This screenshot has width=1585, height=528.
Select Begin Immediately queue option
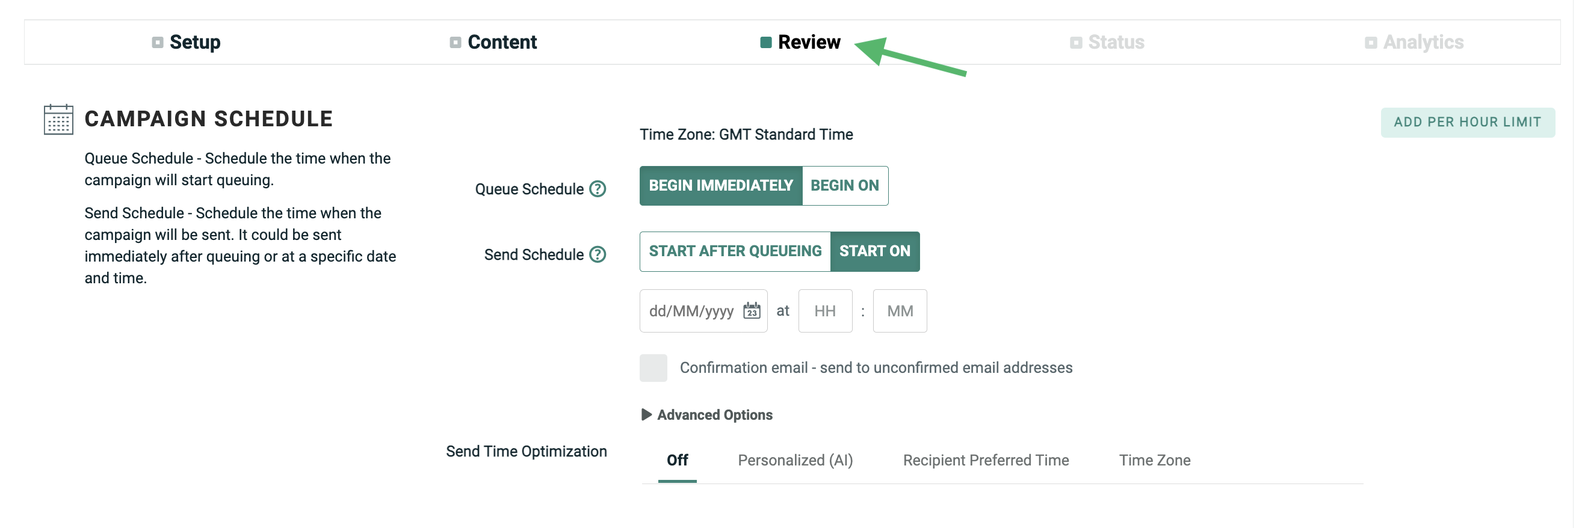point(720,186)
